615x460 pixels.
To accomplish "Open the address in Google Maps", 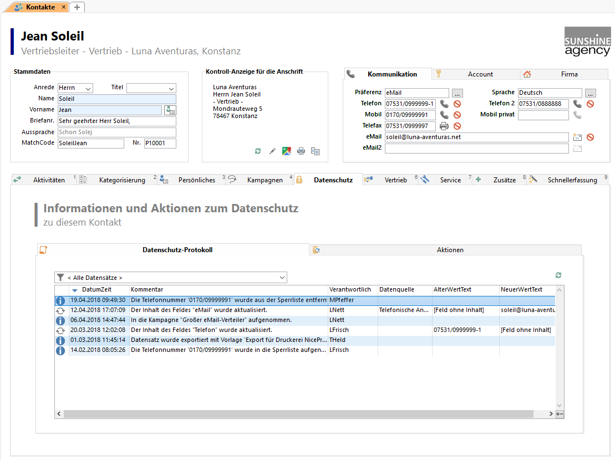I will (x=286, y=151).
